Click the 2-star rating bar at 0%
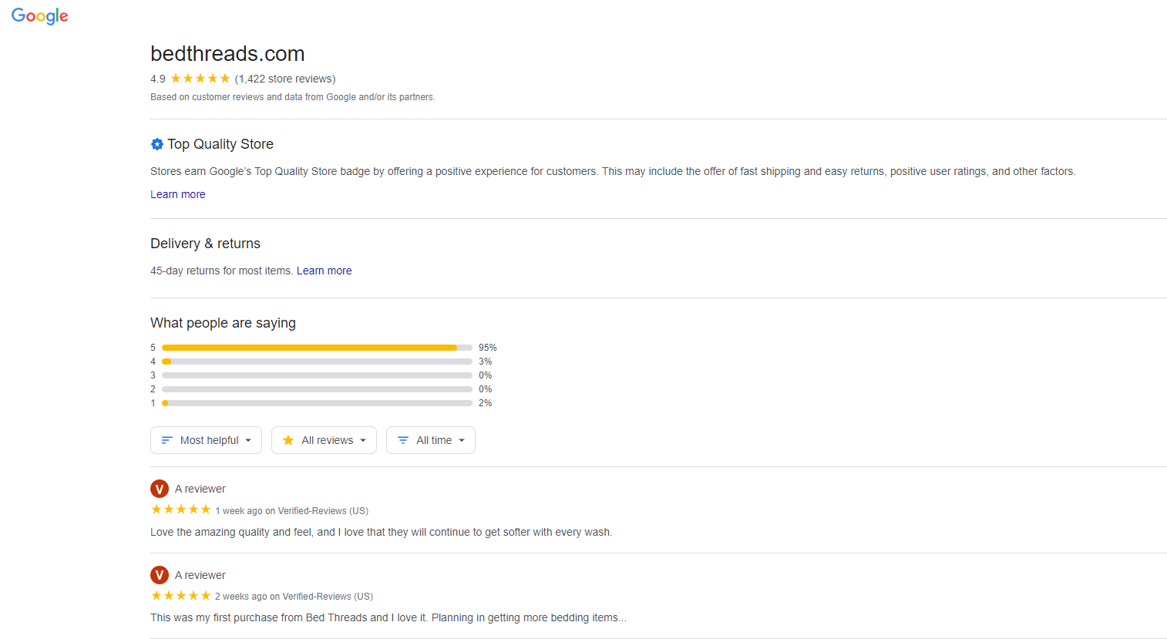 point(317,389)
